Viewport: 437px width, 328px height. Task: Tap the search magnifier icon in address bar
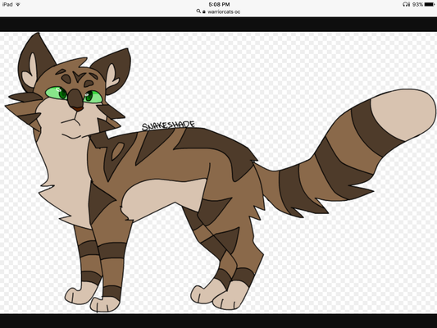click(x=198, y=11)
